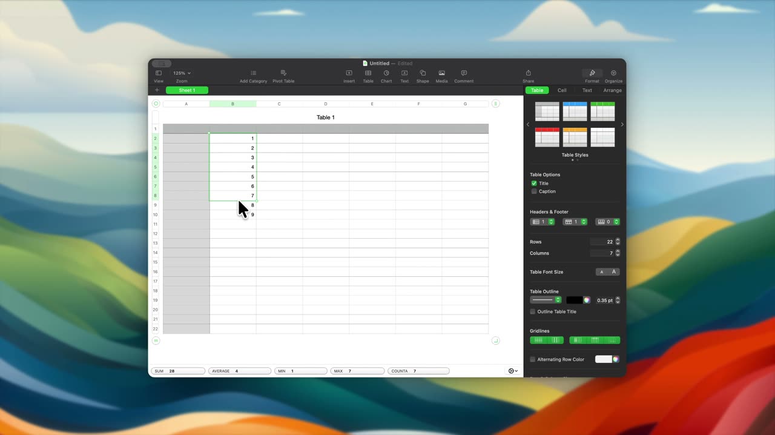Open alternating row color swatch

(x=603, y=359)
